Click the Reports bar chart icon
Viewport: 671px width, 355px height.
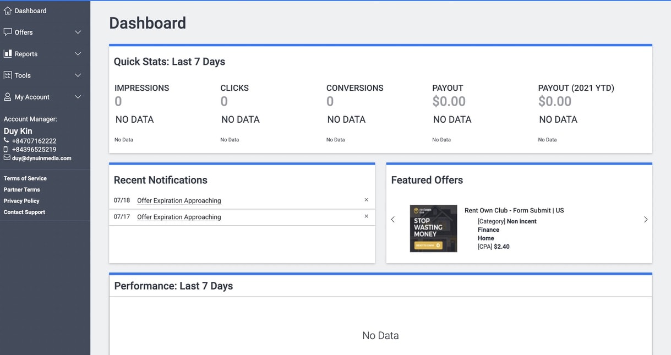coord(8,53)
